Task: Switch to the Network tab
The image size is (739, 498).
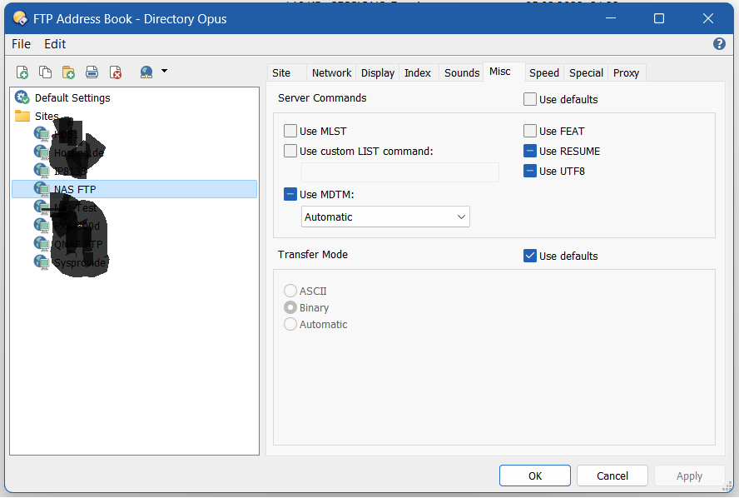Action: tap(331, 72)
